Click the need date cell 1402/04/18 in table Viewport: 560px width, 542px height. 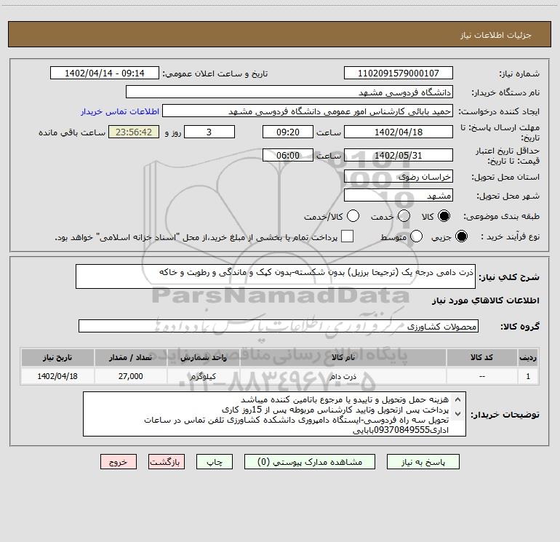(57, 376)
